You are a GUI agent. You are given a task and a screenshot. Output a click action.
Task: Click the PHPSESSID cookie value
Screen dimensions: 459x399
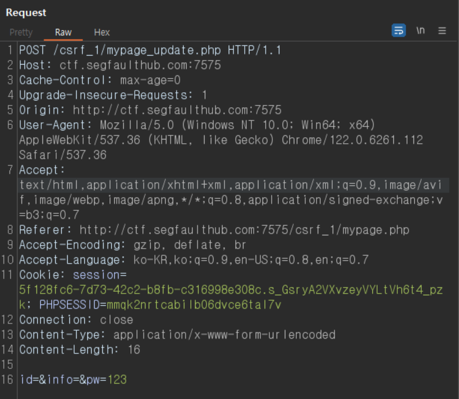193,305
